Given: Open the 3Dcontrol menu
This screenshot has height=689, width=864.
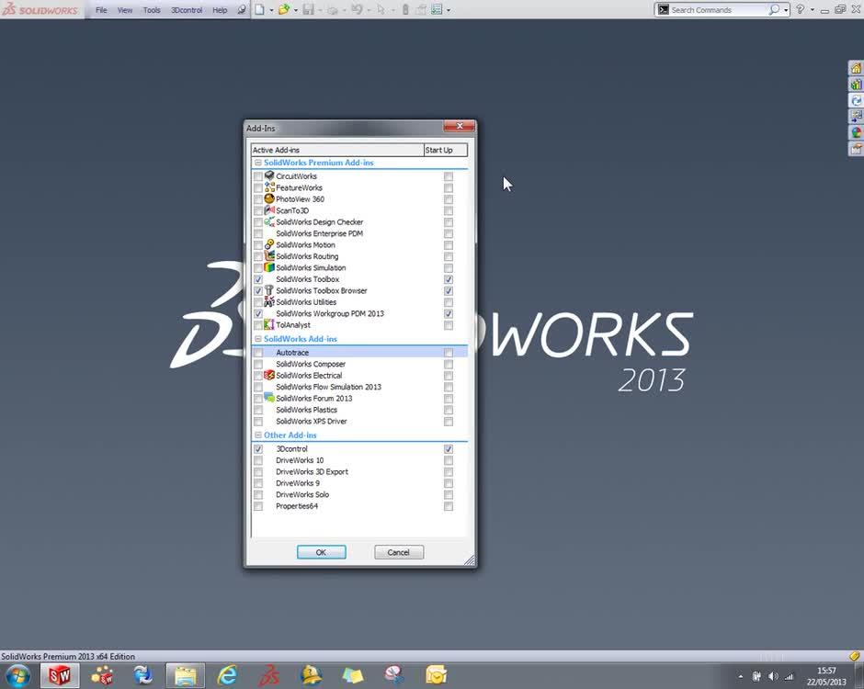Looking at the screenshot, I should coord(187,10).
